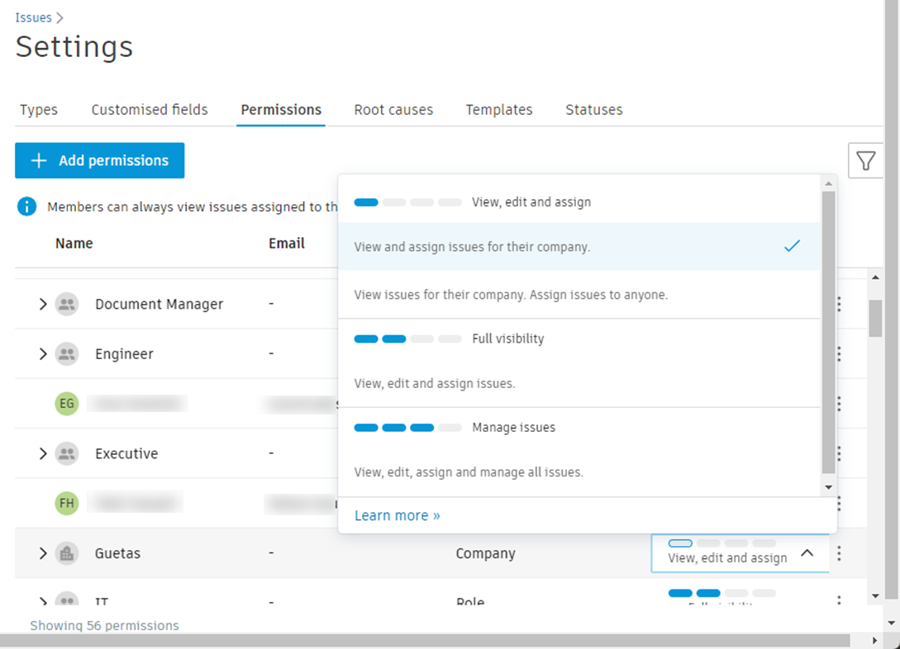
Task: Select the Permissions tab
Action: click(281, 110)
